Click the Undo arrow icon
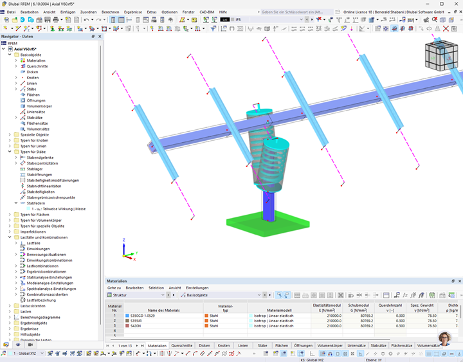Viewport: 463px width, 362px height. pos(86,20)
